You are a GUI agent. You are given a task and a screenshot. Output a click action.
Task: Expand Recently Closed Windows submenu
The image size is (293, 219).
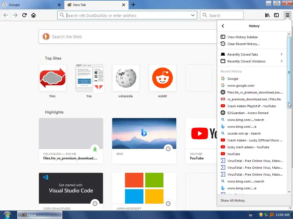tap(252, 61)
